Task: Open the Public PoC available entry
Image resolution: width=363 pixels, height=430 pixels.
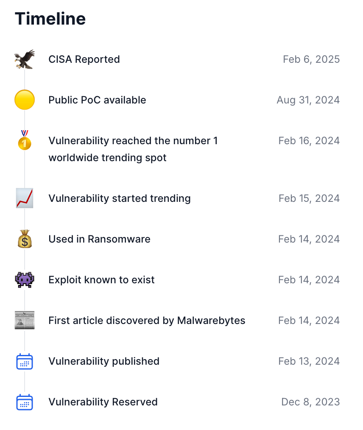Action: [97, 100]
